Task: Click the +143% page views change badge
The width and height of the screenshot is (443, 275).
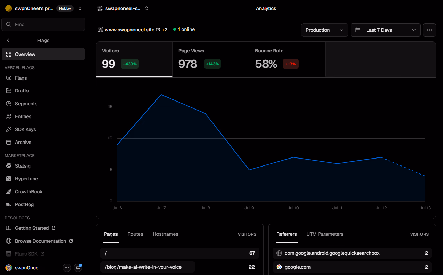Action: coord(212,64)
